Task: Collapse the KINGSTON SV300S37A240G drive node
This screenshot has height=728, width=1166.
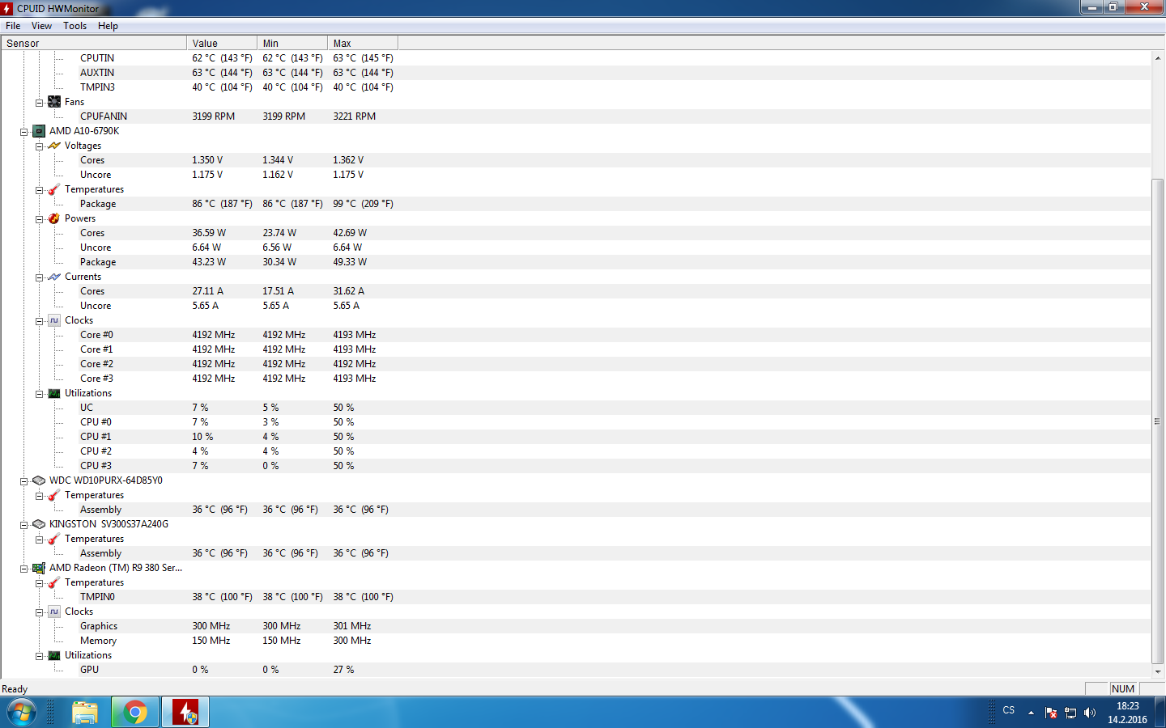Action: tap(23, 525)
